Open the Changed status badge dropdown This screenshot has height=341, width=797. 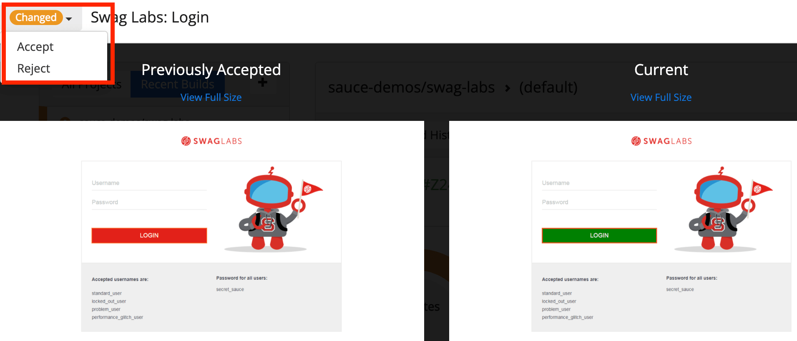point(36,18)
